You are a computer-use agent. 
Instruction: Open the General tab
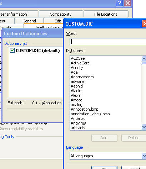point(29,21)
